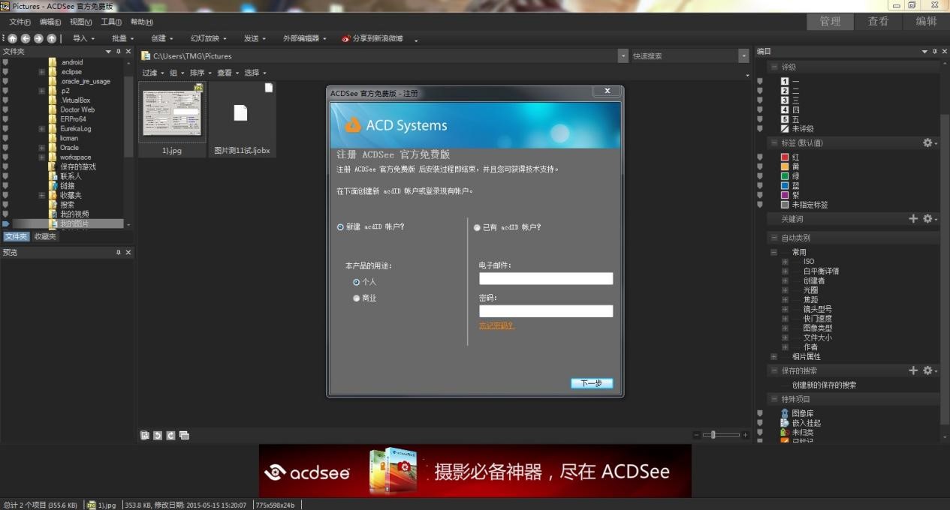Open the 忘记密码 link
The width and height of the screenshot is (950, 510).
click(496, 326)
